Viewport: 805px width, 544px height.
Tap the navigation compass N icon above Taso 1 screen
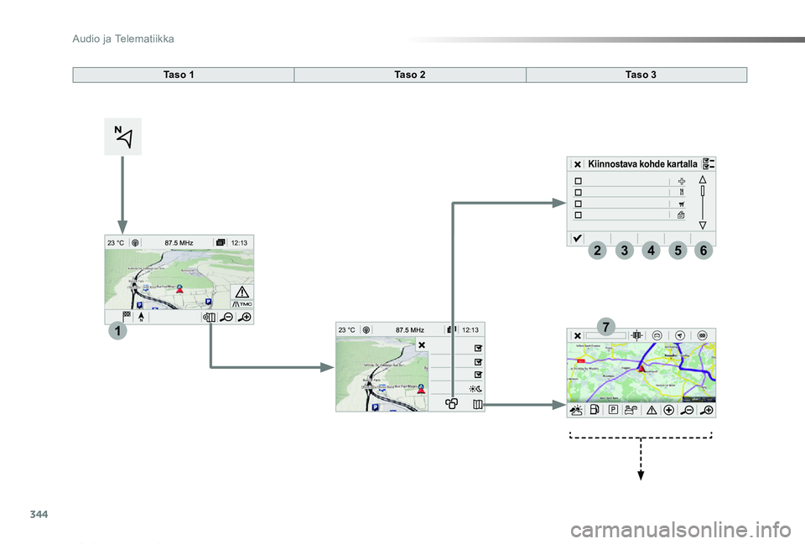coord(123,137)
